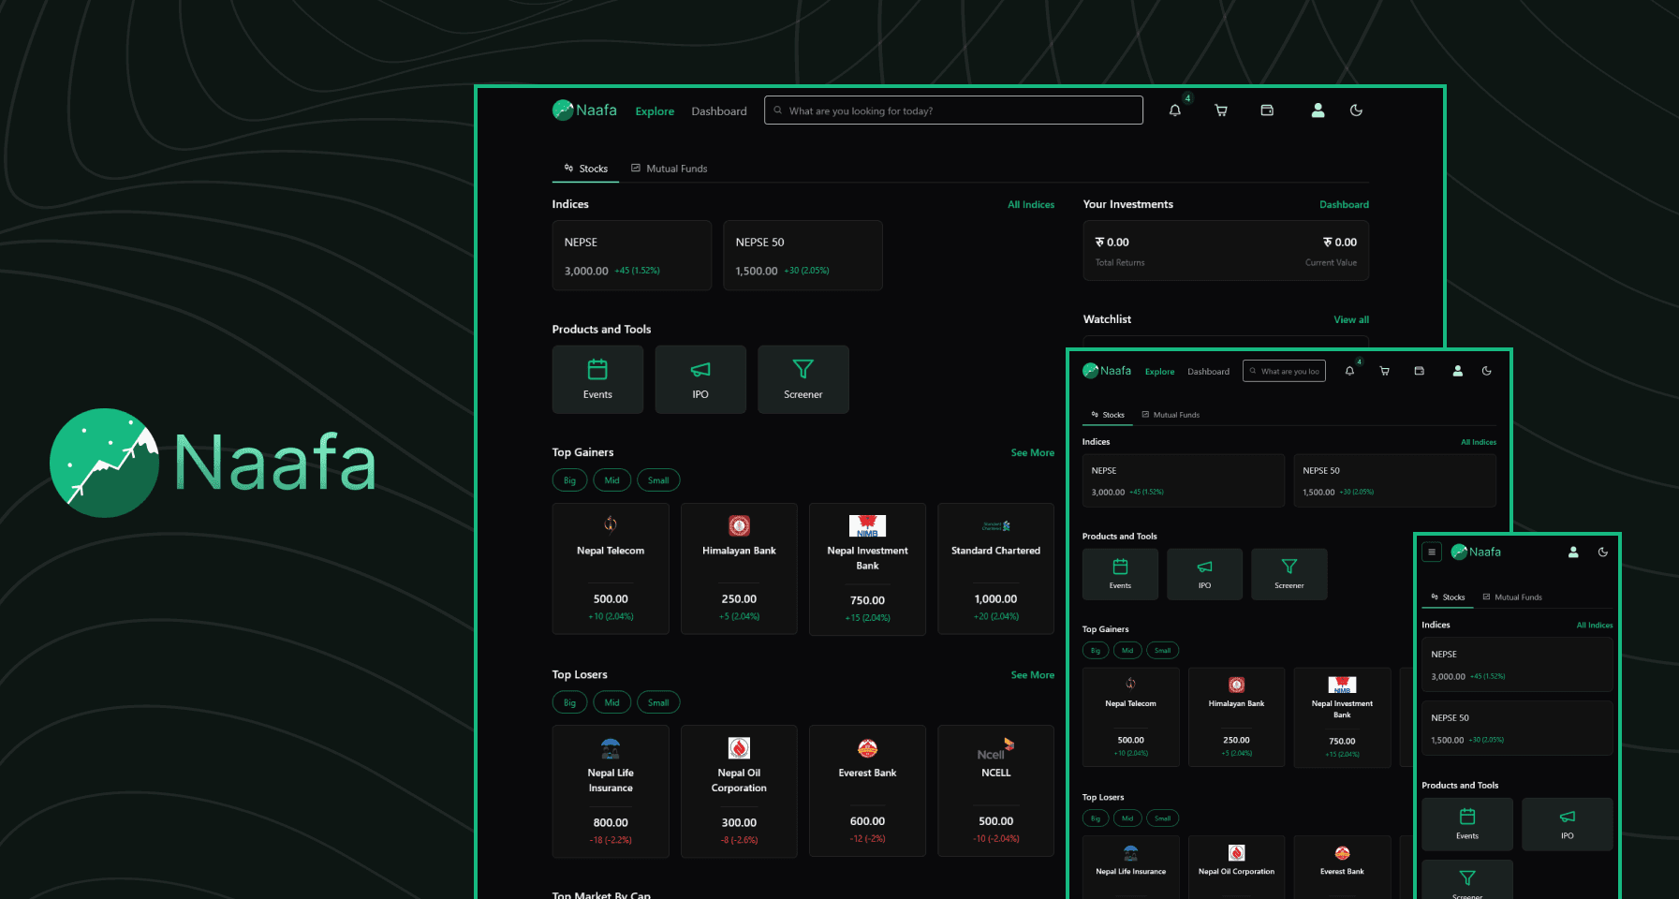Screen dimensions: 1679x899
Task: Switch to Mutual Funds tab in the largest view
Action: click(x=670, y=169)
